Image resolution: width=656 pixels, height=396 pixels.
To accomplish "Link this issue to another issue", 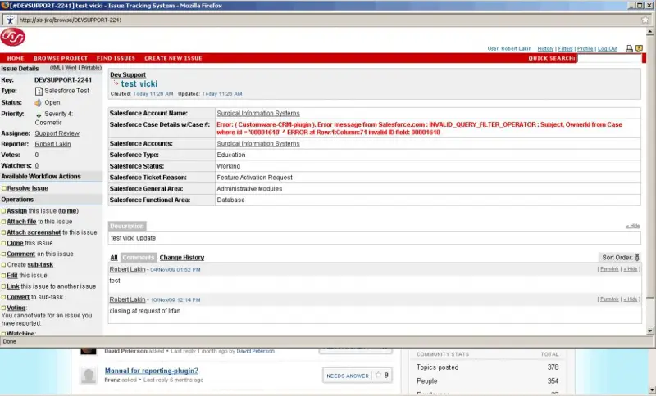I will [13, 286].
